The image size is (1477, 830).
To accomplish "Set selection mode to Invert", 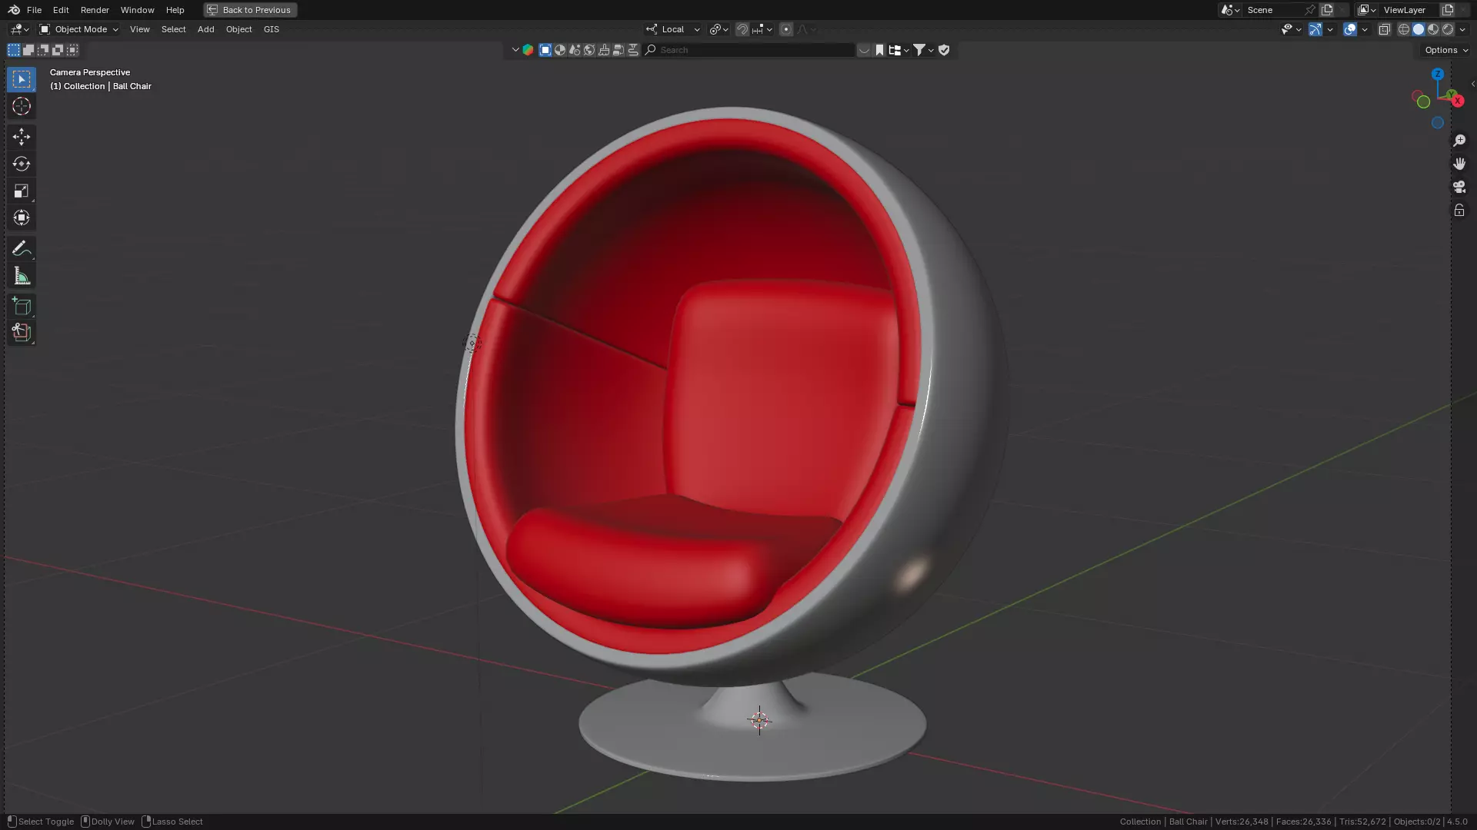I will pos(58,50).
